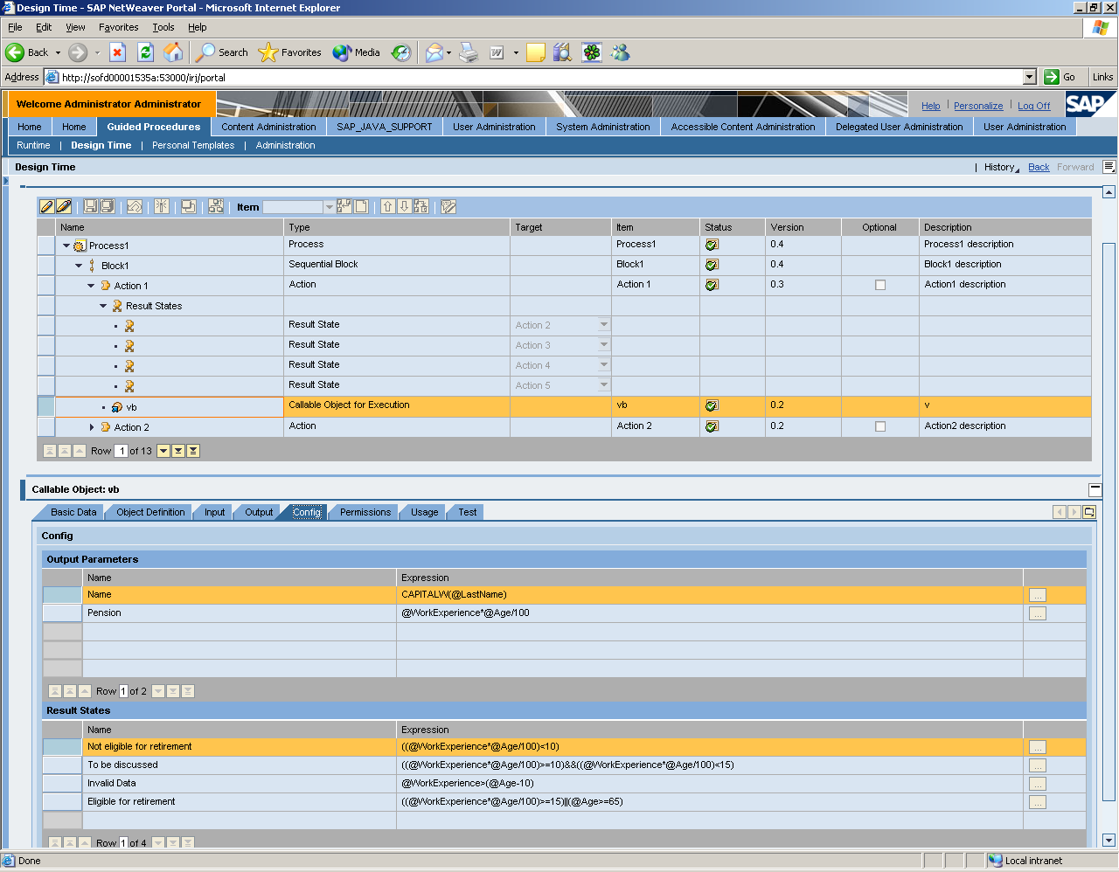Expand the Action 2 tree node
The image size is (1119, 872).
pos(93,427)
